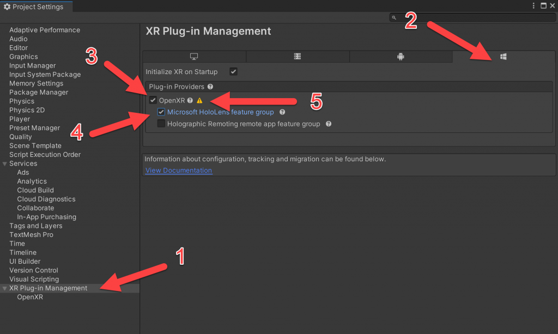Click the Project Settings window tab
The width and height of the screenshot is (558, 334).
(37, 7)
